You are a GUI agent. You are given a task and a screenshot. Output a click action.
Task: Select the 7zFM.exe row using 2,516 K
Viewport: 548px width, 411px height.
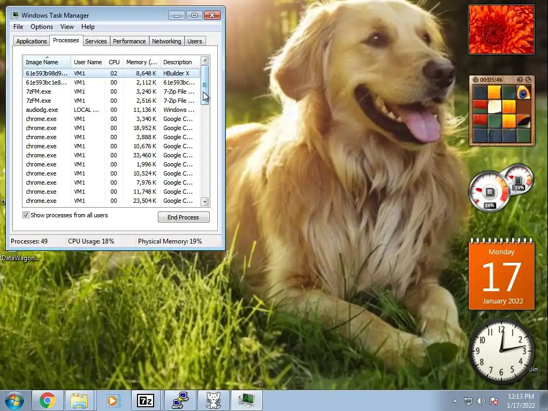(x=111, y=101)
